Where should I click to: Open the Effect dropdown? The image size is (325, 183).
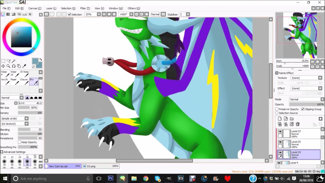point(320,88)
